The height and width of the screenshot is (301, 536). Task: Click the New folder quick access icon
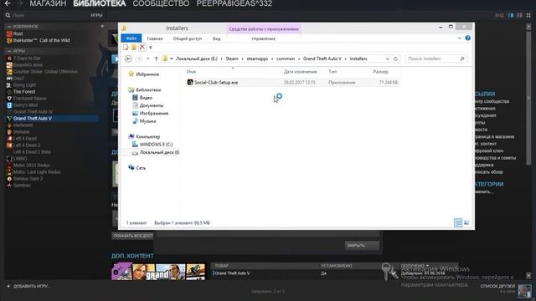point(134,47)
